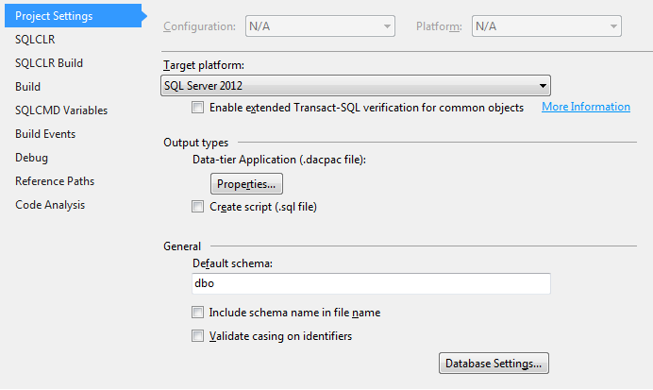Viewport: 653px width, 390px height.
Task: Enable Validate casing on identifiers
Action: 197,336
